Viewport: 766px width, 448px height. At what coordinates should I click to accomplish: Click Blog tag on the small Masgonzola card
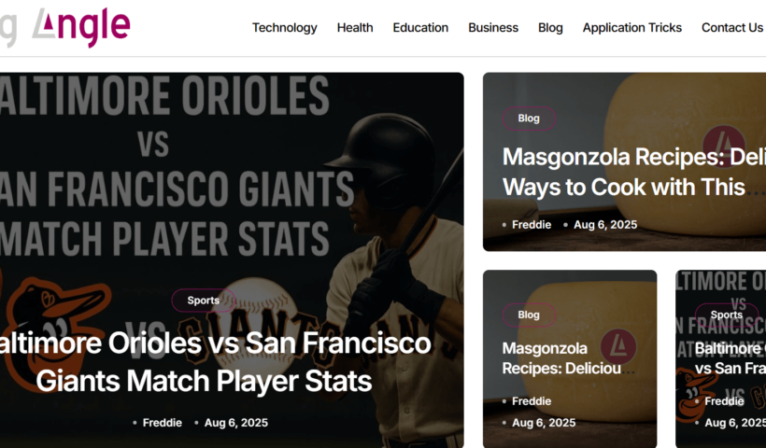(x=529, y=315)
